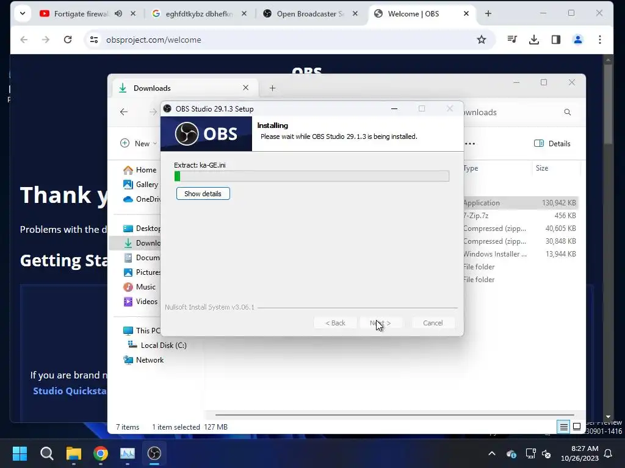This screenshot has width=625, height=468.
Task: Mute the Fortigate tab audio icon
Action: [118, 13]
